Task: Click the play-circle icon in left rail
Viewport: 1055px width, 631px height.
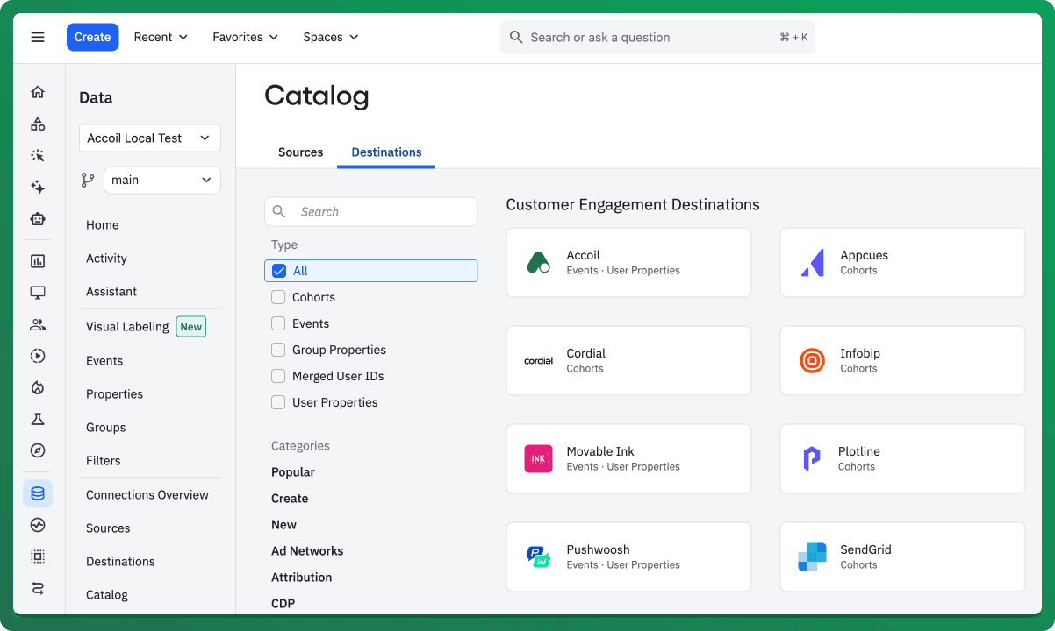Action: pos(38,356)
